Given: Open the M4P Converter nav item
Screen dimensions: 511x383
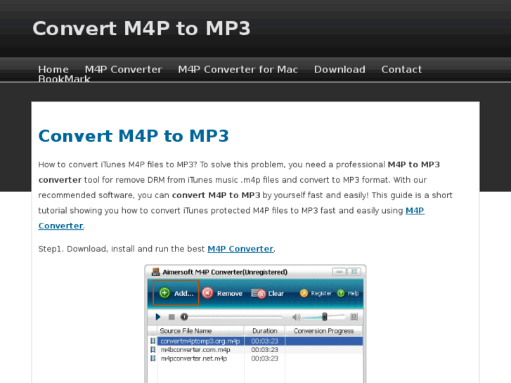Looking at the screenshot, I should pos(124,70).
